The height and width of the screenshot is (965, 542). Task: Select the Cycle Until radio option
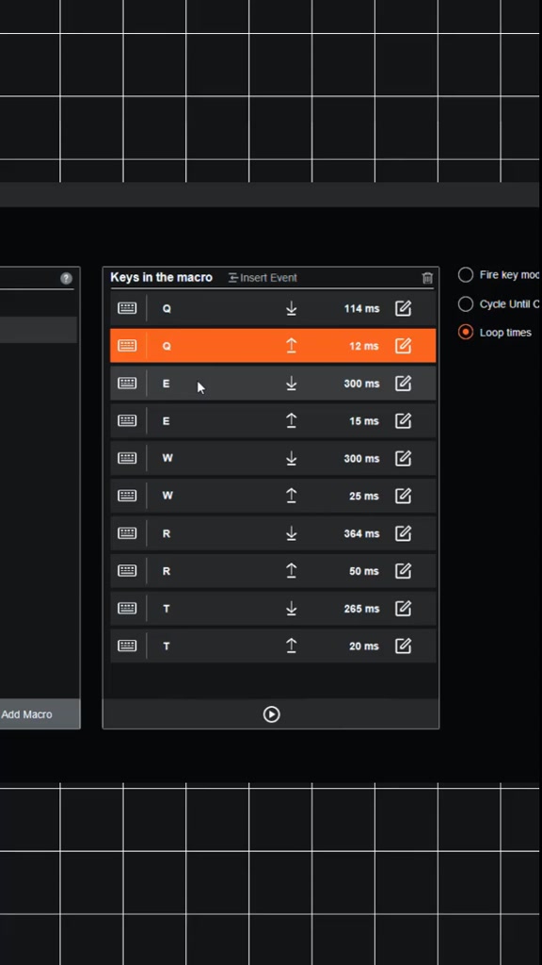click(x=466, y=304)
